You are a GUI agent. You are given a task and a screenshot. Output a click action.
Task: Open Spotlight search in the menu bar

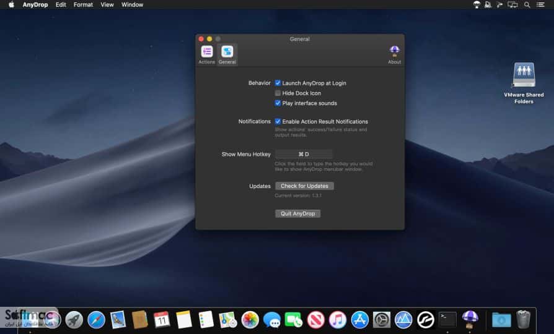pos(527,4)
